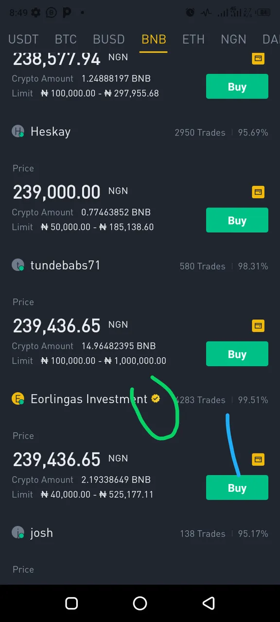Open Heskay's profile avatar
Screen dimensions: 280x622
pyautogui.click(x=18, y=131)
